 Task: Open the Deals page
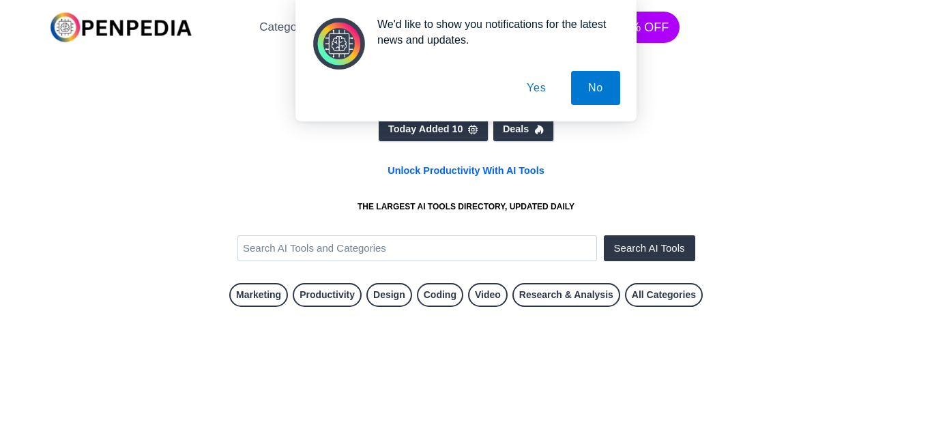click(x=523, y=129)
